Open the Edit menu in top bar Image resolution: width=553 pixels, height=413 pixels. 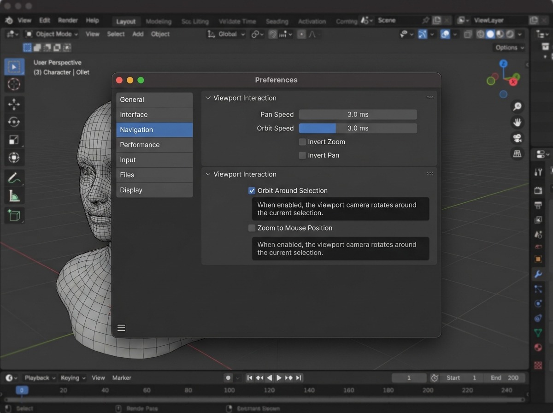click(45, 20)
